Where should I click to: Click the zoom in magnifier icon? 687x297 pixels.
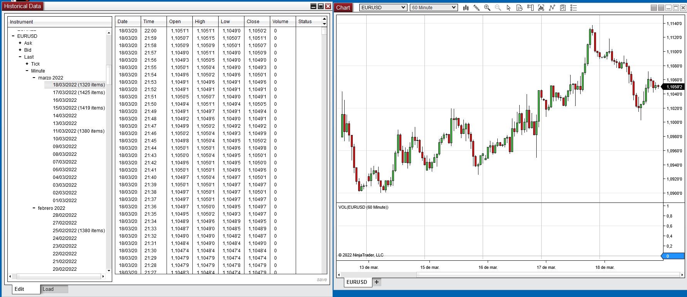(487, 8)
